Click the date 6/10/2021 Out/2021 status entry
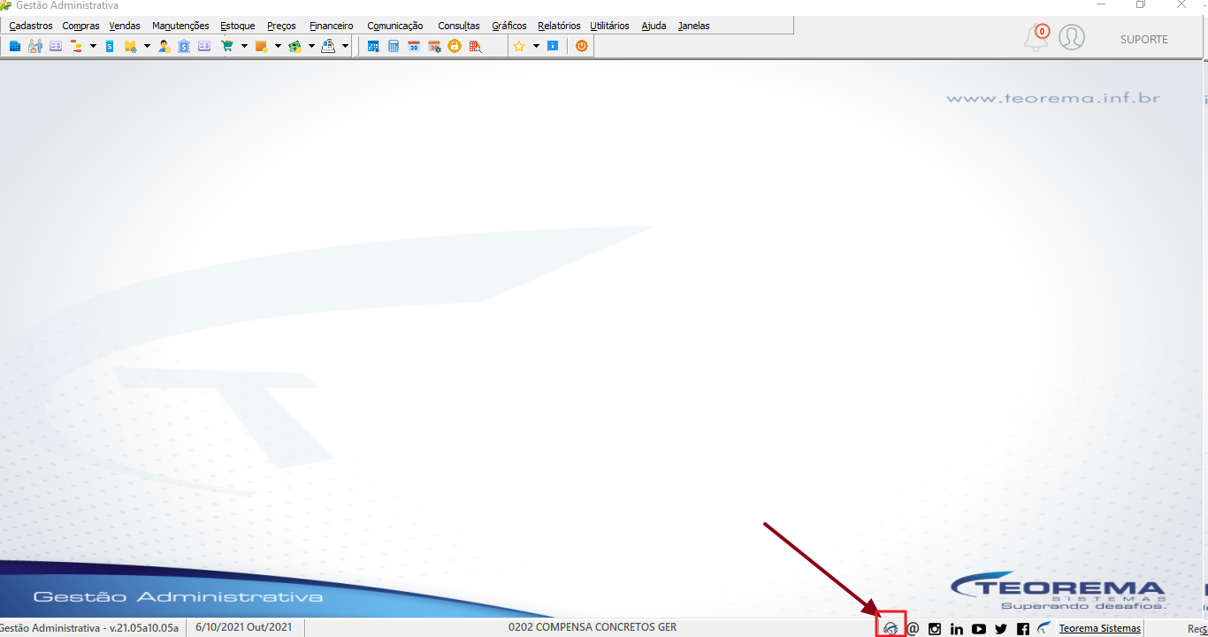1208x637 pixels. pos(244,627)
